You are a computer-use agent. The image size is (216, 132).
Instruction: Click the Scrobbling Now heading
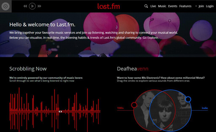28,69
